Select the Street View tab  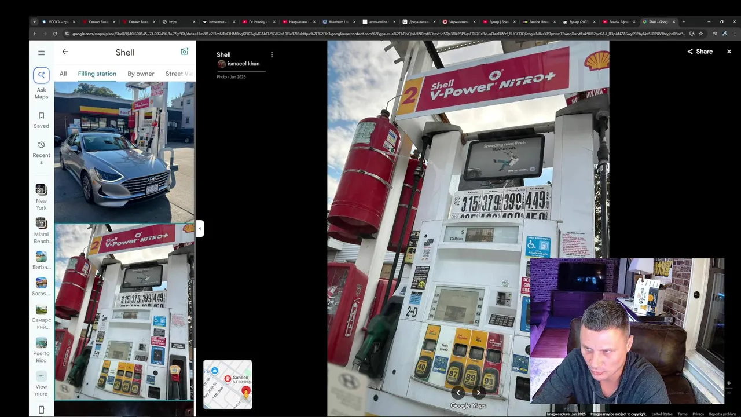(x=179, y=74)
